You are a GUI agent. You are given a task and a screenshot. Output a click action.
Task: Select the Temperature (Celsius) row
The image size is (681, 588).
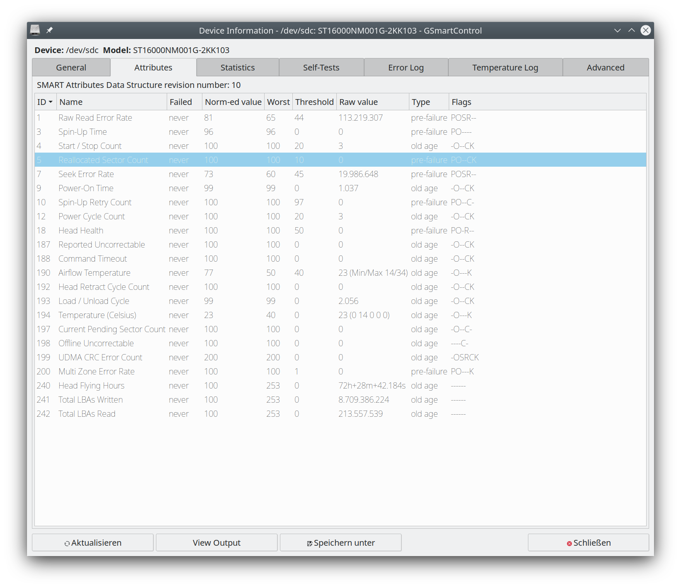340,315
